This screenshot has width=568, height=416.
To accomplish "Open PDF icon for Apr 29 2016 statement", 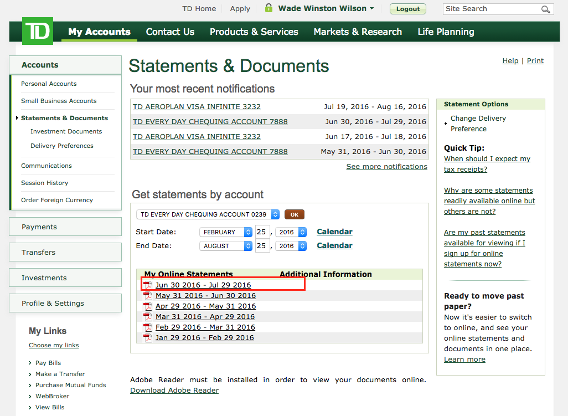I will click(x=148, y=306).
